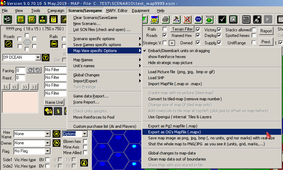Click the Prest. button
This screenshot has width=283, height=170.
pyautogui.click(x=266, y=42)
